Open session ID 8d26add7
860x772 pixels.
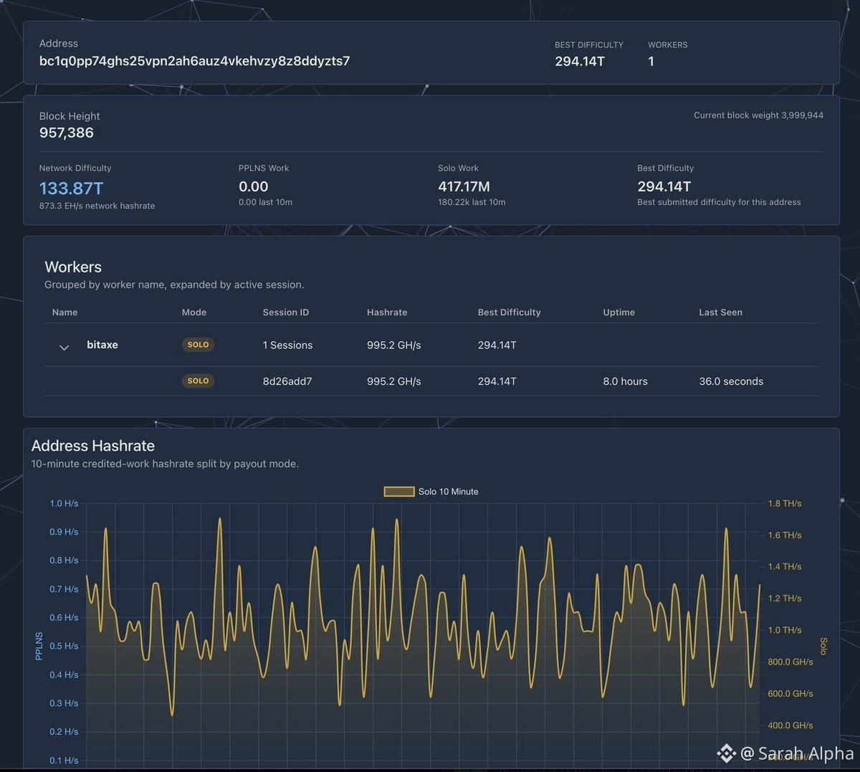pos(287,381)
